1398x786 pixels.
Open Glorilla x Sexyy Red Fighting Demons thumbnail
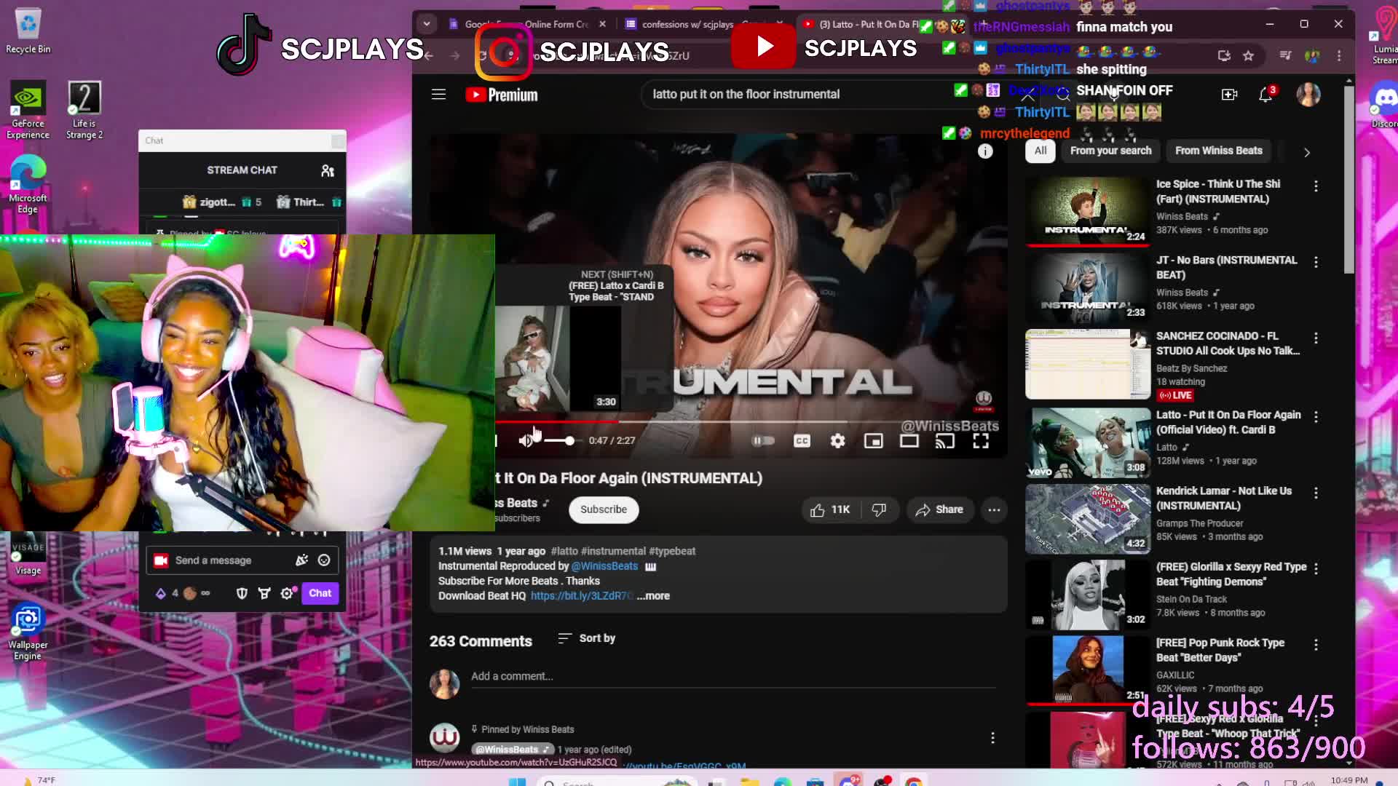click(x=1088, y=595)
